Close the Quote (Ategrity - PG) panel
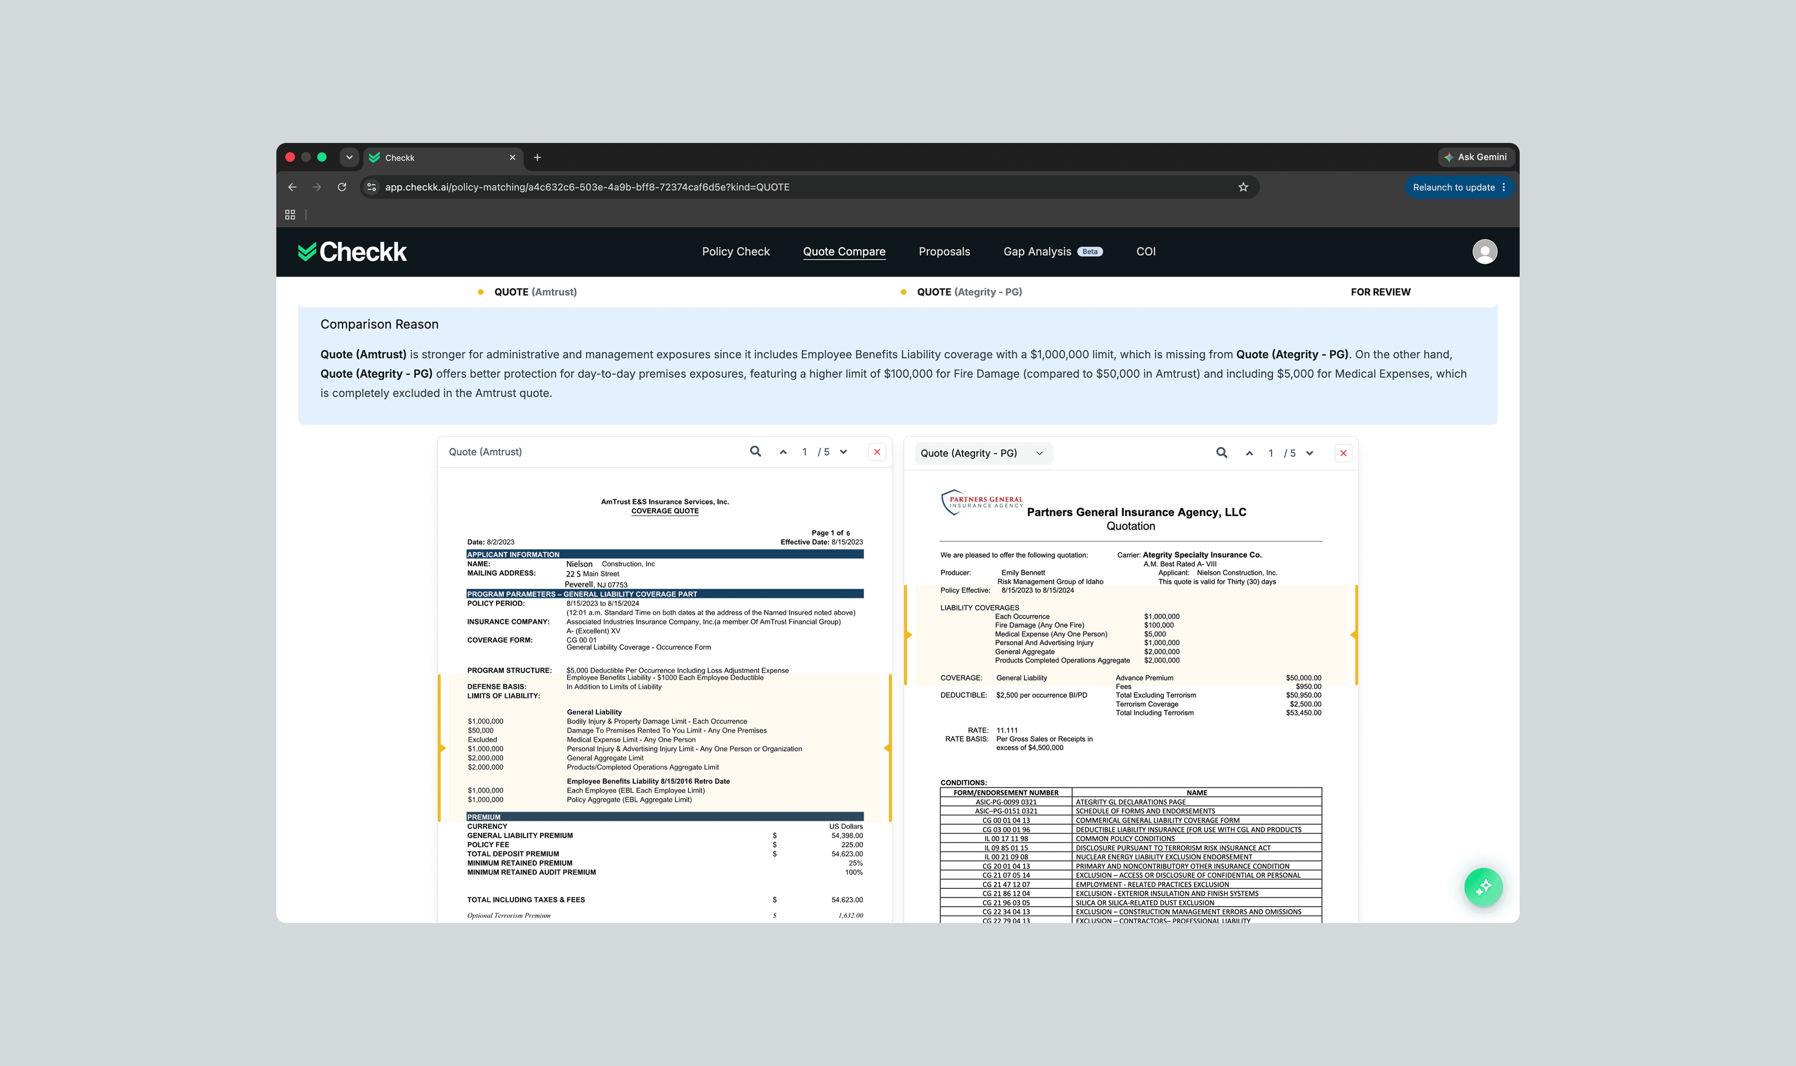Image resolution: width=1796 pixels, height=1066 pixels. (x=1343, y=453)
